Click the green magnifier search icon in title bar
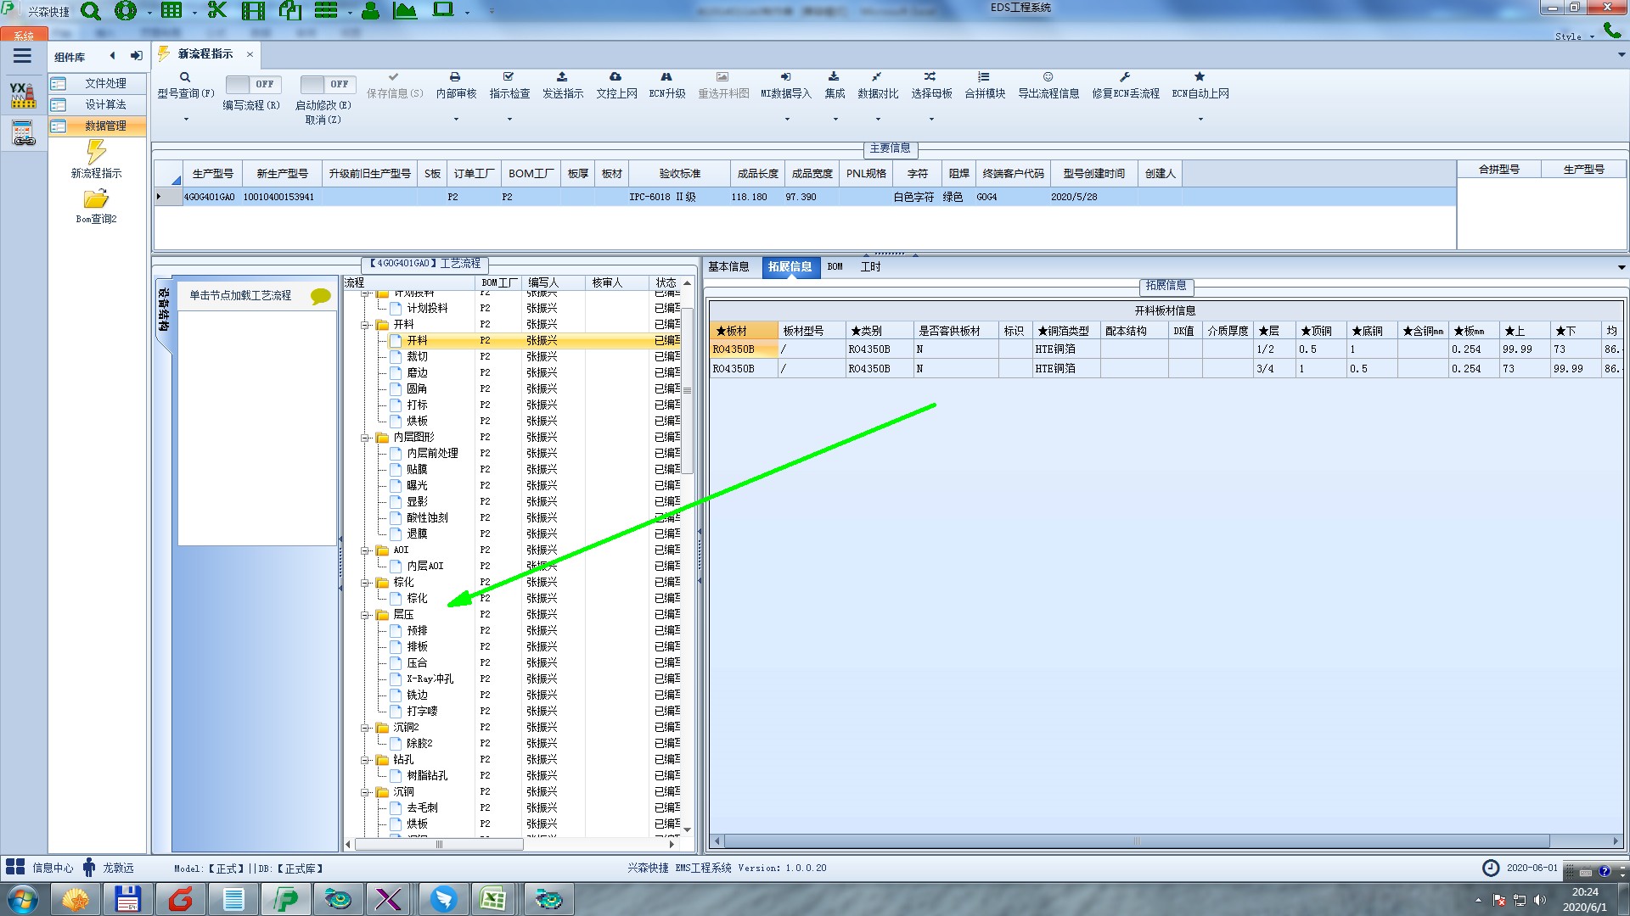This screenshot has height=916, width=1630. pos(90,11)
